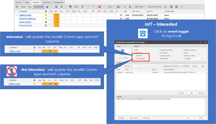The height and width of the screenshot is (124, 216).
Task: Toggle Update Last Contact Date checkbox
Action: coord(162,66)
